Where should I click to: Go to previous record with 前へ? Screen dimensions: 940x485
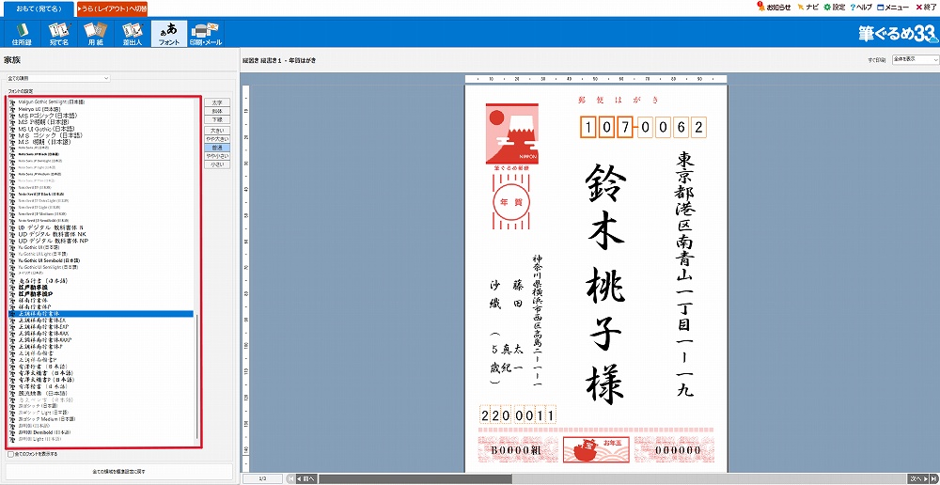point(306,479)
